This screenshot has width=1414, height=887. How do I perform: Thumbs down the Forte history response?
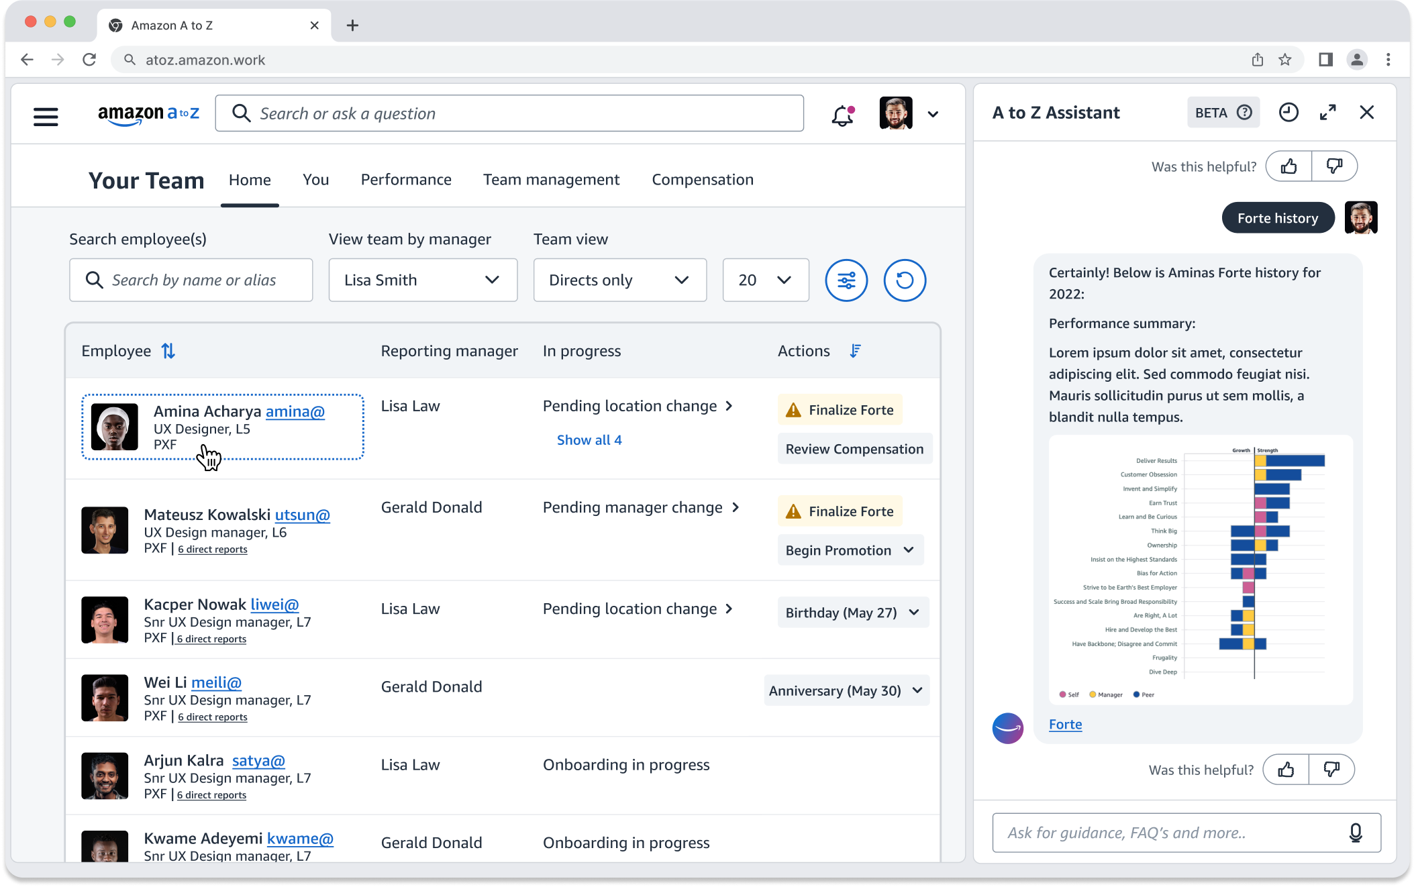1331,770
